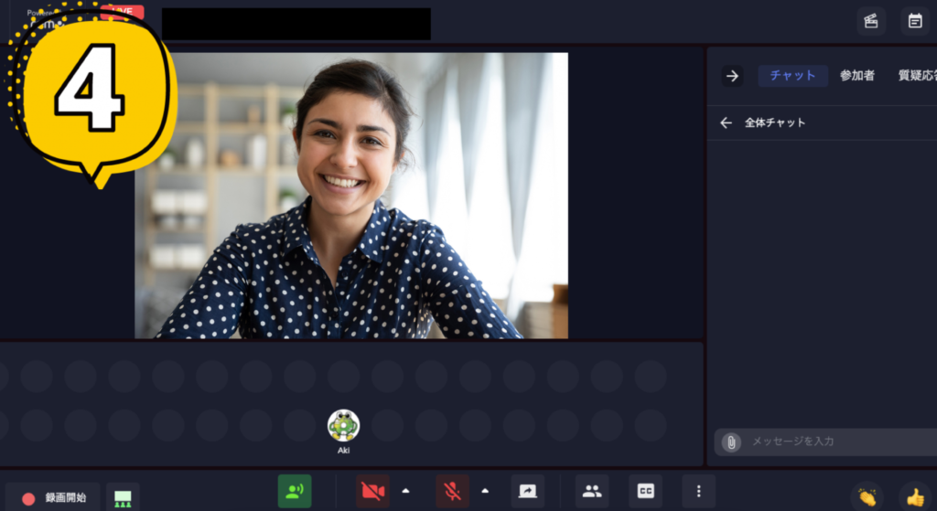
Task: Click the paperclip attachment icon
Action: [x=730, y=442]
